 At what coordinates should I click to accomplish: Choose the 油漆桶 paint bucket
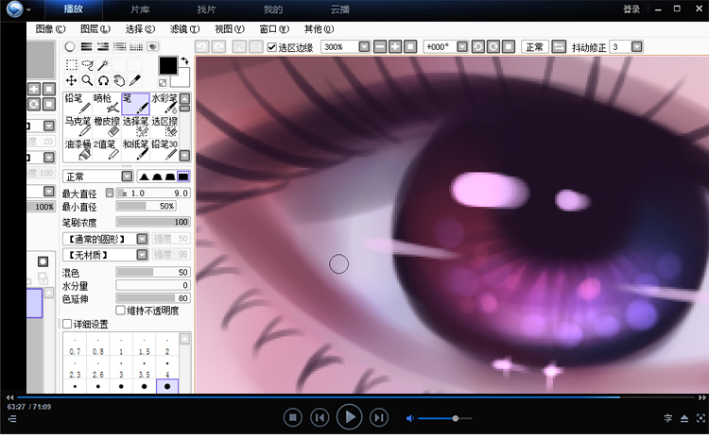pos(78,150)
